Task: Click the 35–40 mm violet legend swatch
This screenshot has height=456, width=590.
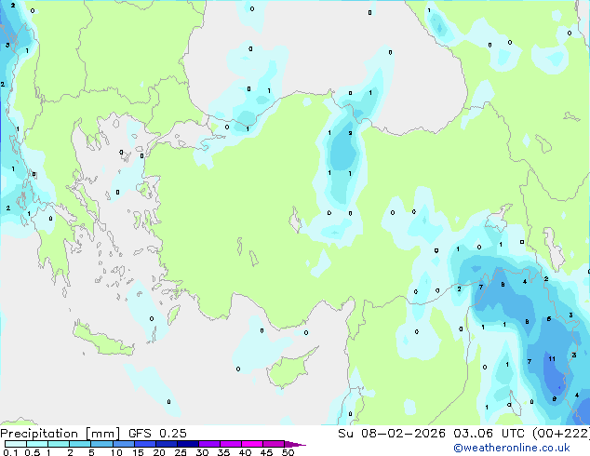Action: (x=230, y=444)
